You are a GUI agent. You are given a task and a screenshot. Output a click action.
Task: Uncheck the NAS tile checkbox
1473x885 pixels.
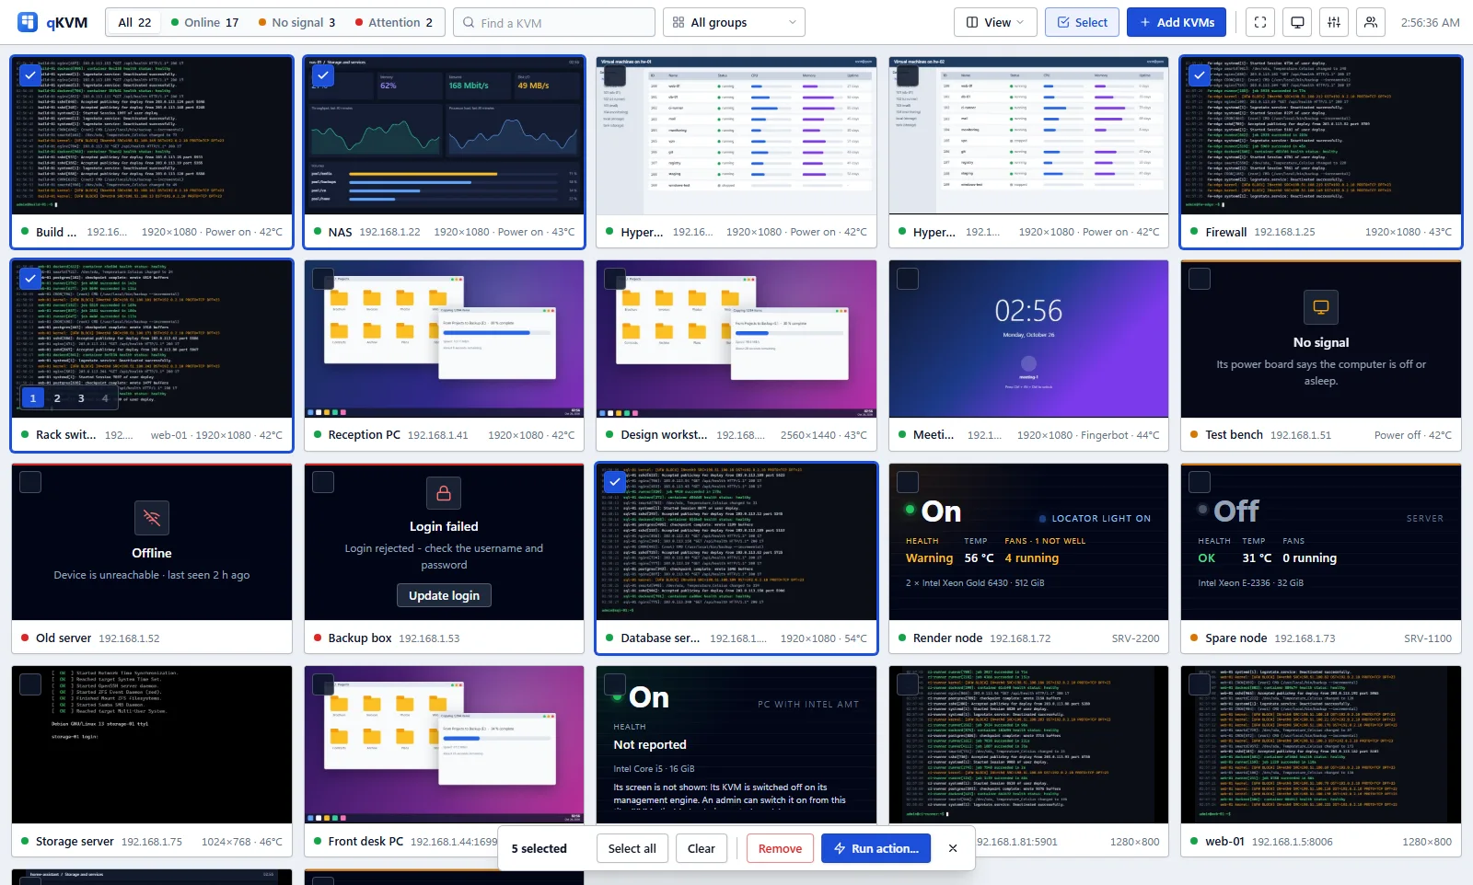[323, 75]
